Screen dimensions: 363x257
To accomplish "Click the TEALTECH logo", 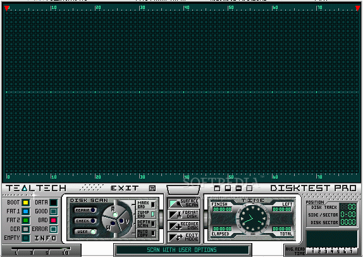I will [x=36, y=188].
